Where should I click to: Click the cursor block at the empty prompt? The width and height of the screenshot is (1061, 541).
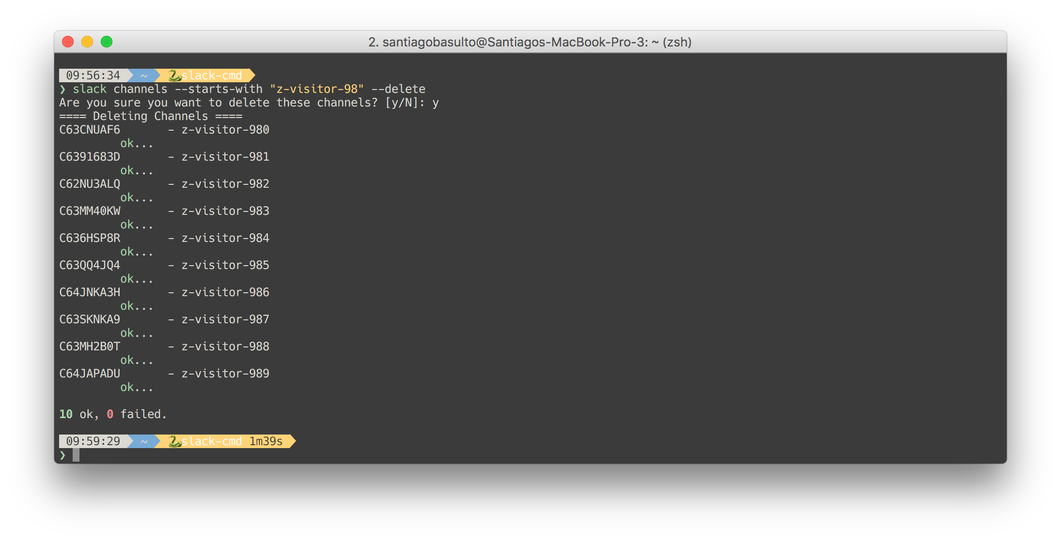tap(76, 455)
